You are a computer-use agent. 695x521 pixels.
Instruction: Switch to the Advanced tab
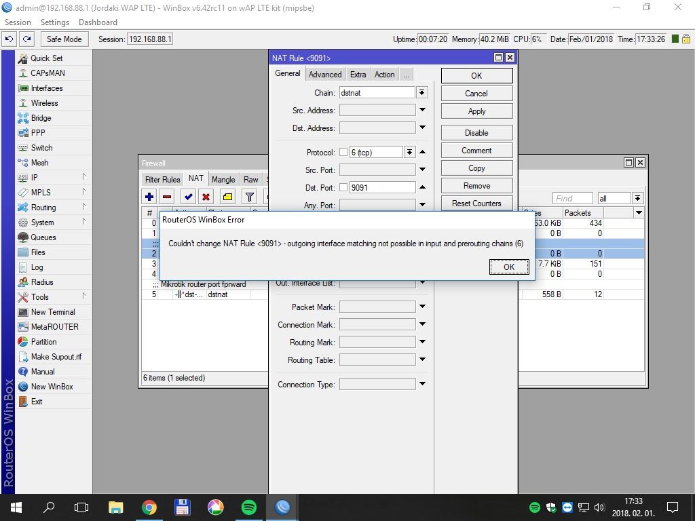point(325,75)
